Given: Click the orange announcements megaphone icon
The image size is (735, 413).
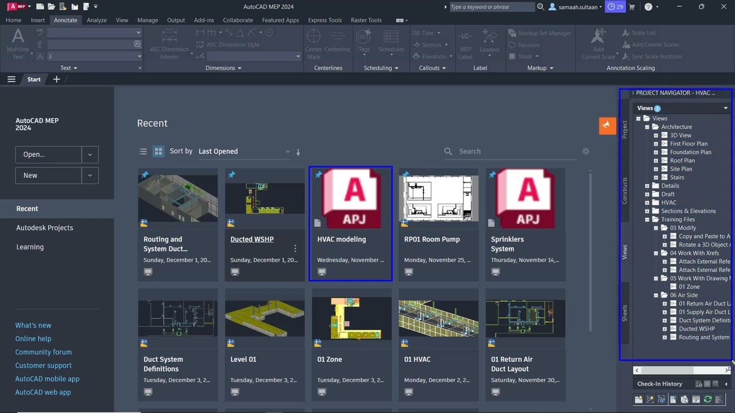Looking at the screenshot, I should 607,126.
